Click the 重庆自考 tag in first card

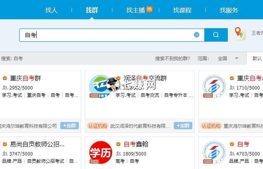click(x=36, y=95)
